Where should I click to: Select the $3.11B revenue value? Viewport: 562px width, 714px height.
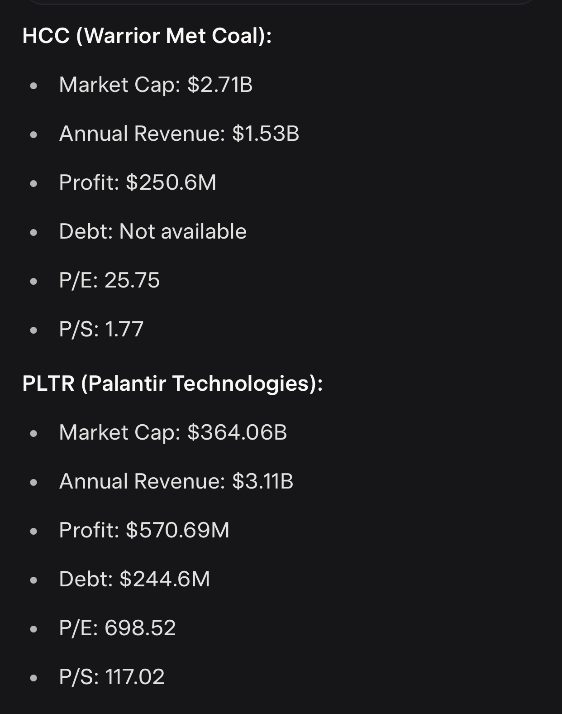point(263,481)
